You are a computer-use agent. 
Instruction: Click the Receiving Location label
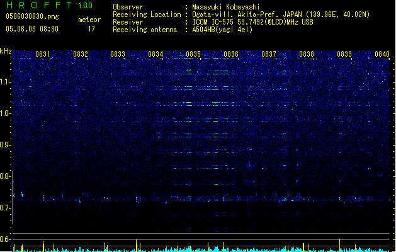[147, 14]
